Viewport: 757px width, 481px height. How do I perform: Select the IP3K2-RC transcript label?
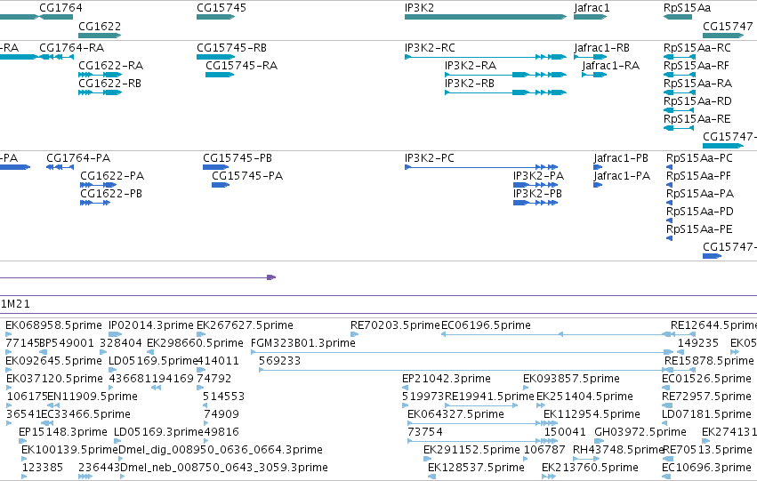tap(430, 48)
